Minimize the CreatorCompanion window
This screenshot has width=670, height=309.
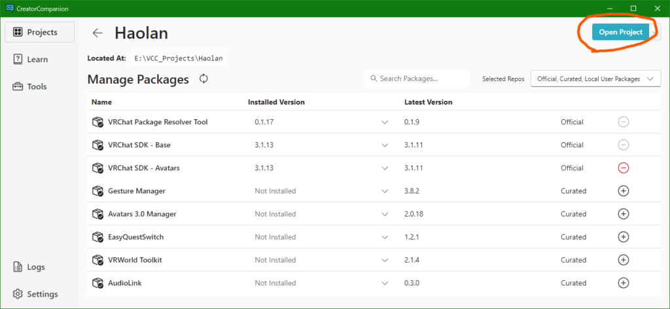[610, 9]
